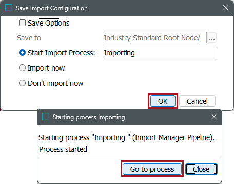This screenshot has width=234, height=184.
Task: Select the Start Import Process radio button
Action: coord(22,53)
